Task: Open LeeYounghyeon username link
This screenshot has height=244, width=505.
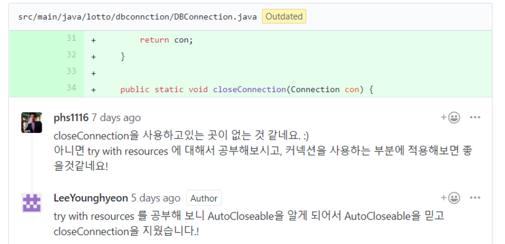Action: [x=91, y=198]
